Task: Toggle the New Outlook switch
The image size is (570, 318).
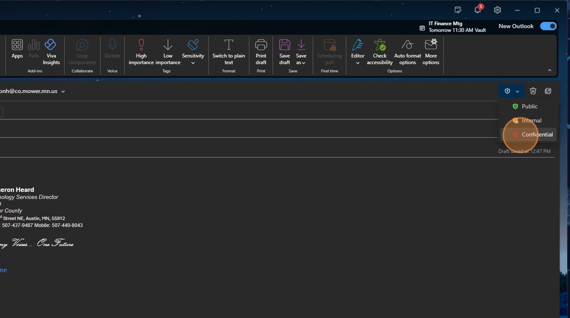Action: coord(548,26)
